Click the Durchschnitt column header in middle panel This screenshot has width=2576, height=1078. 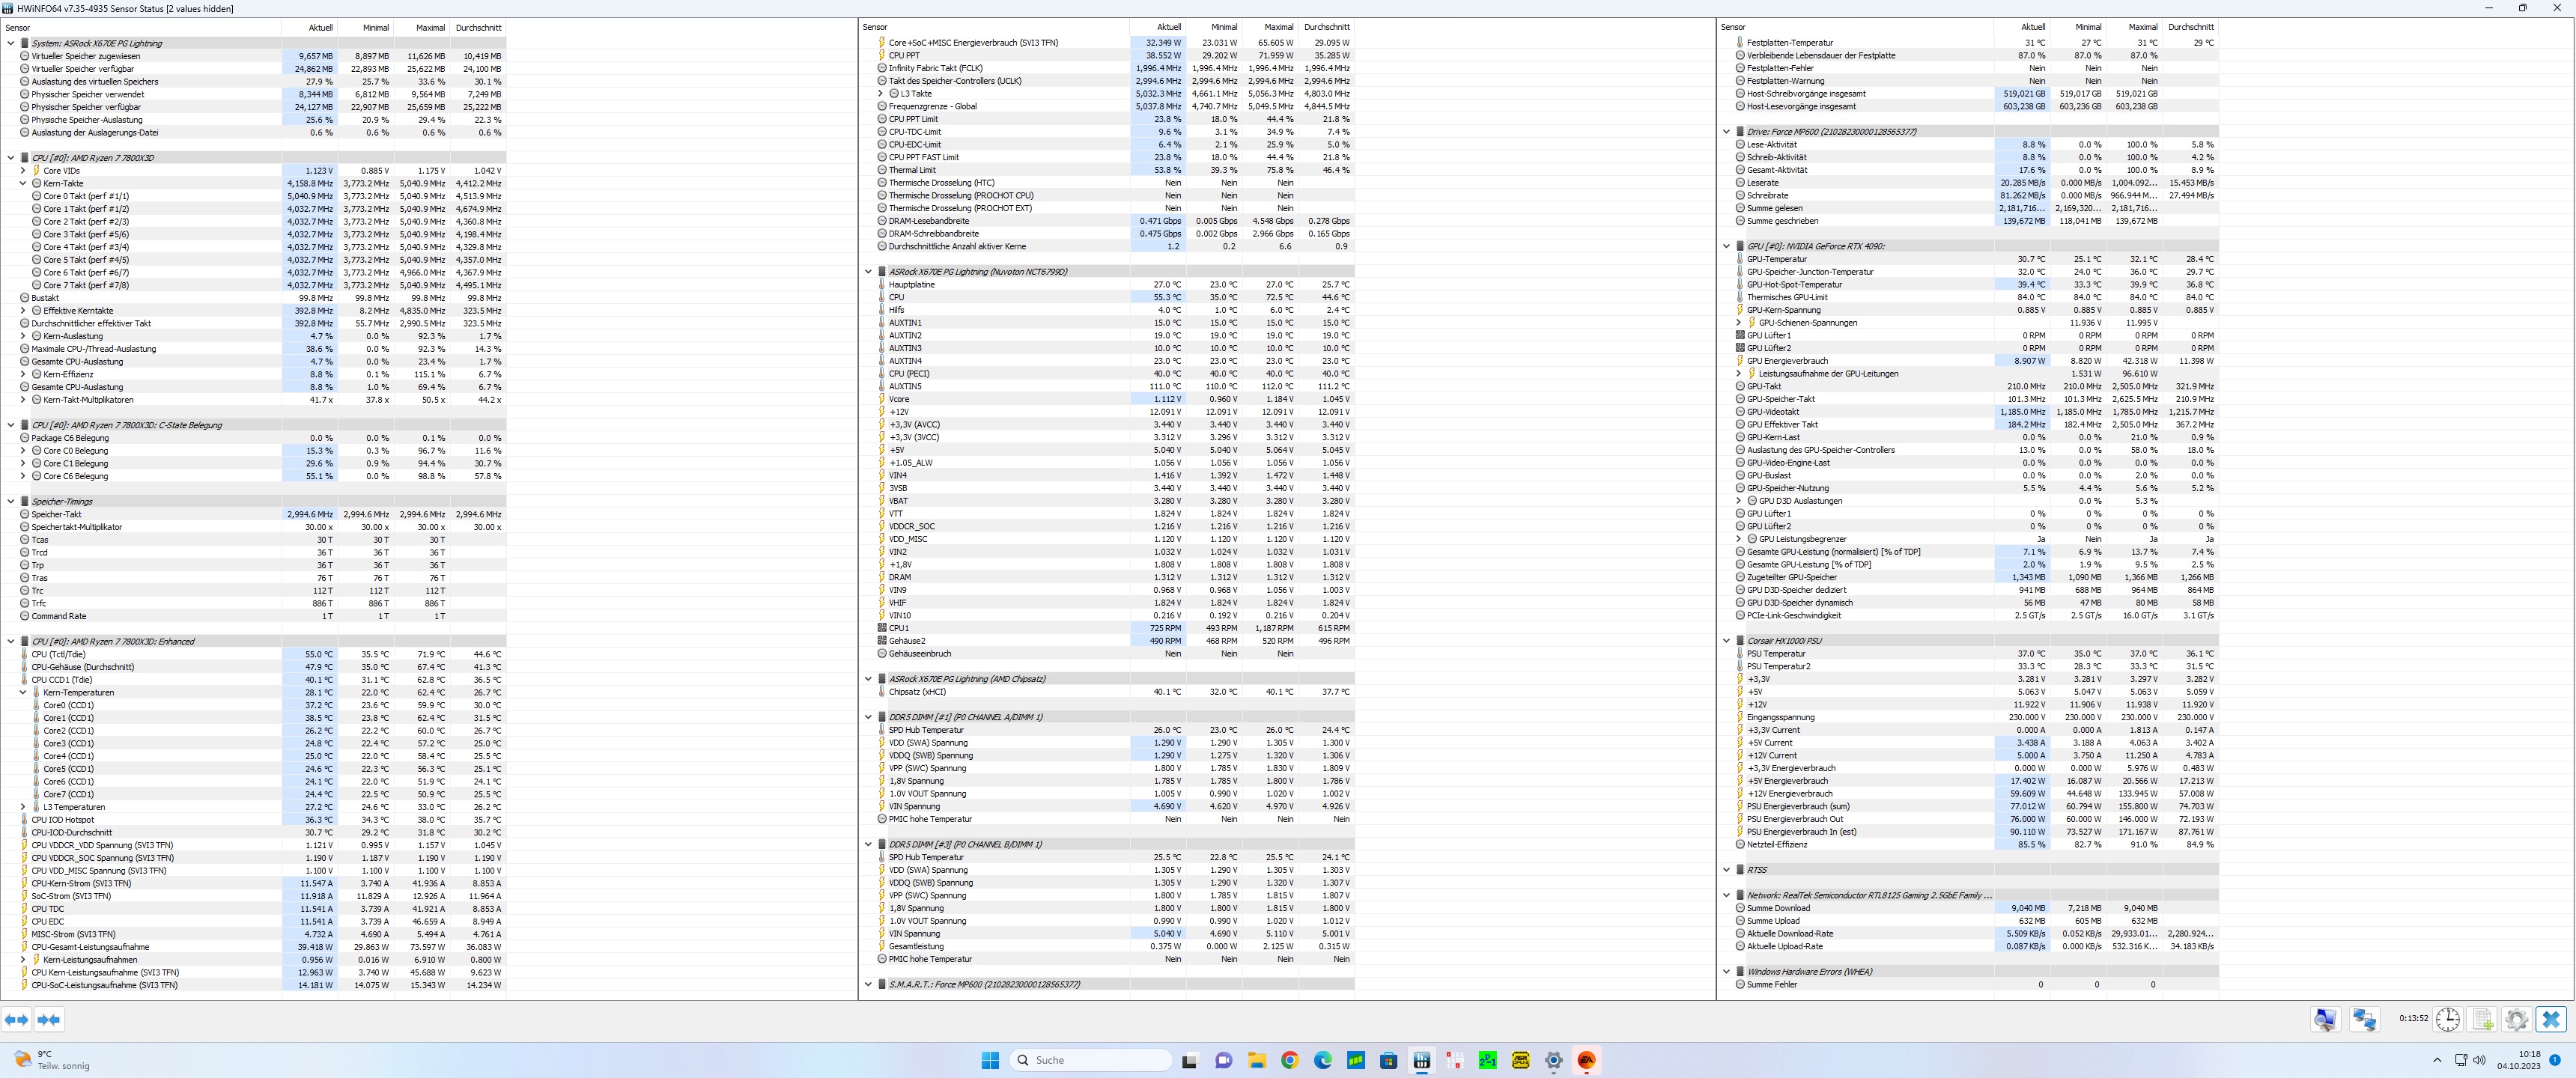pos(1326,27)
